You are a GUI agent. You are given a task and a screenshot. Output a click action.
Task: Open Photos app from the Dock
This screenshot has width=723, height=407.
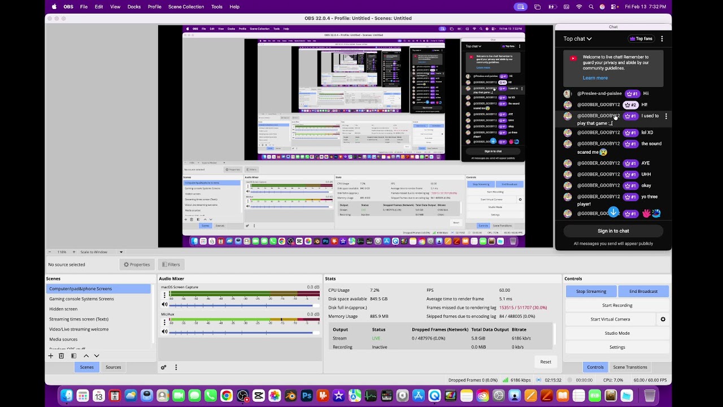tap(275, 396)
